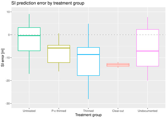This screenshot has height=119, width=168.
Task: Click the Thinned group's median line
Action: [88, 55]
